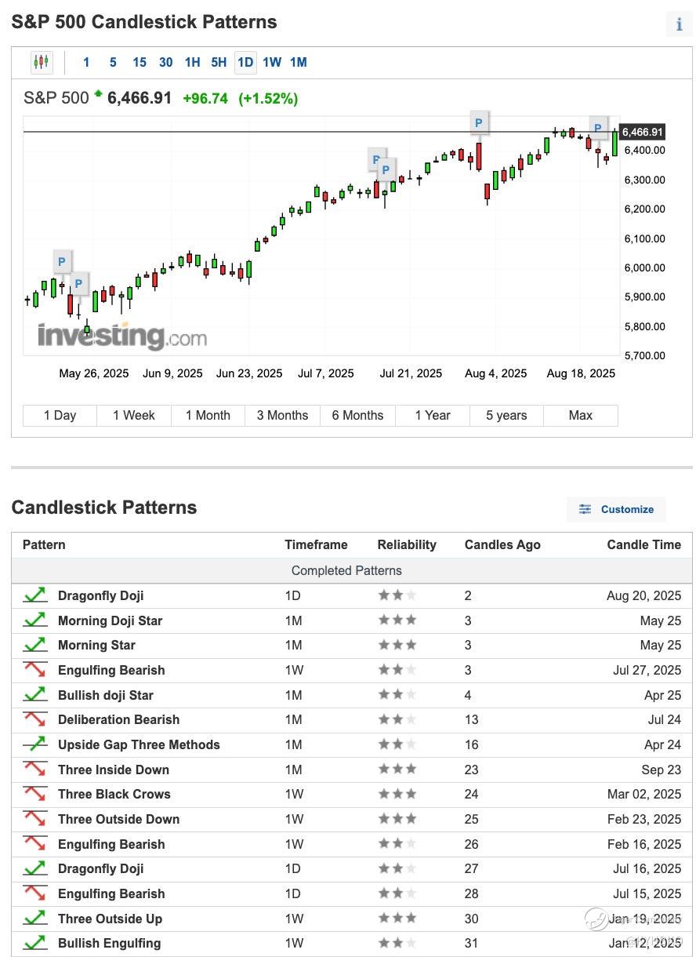
Task: Sort by Timeframe column header
Action: (x=316, y=544)
